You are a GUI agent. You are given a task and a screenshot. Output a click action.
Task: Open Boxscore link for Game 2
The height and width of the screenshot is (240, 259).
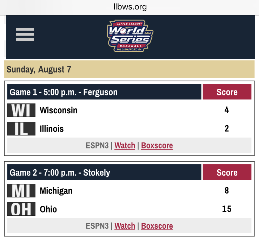click(x=157, y=226)
